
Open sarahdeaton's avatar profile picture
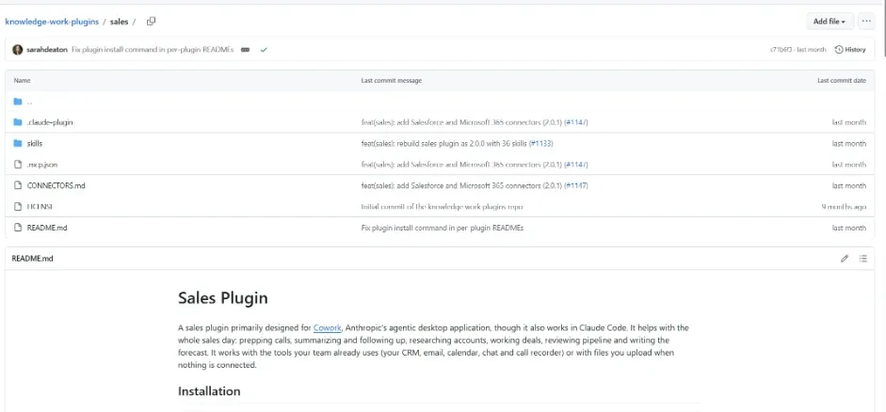(18, 50)
